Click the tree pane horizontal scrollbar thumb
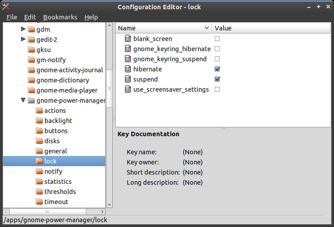Viewport: 334px width, 227px height. coord(48,212)
